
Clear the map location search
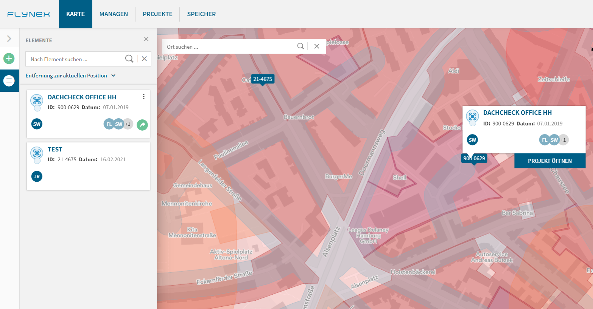pyautogui.click(x=317, y=46)
